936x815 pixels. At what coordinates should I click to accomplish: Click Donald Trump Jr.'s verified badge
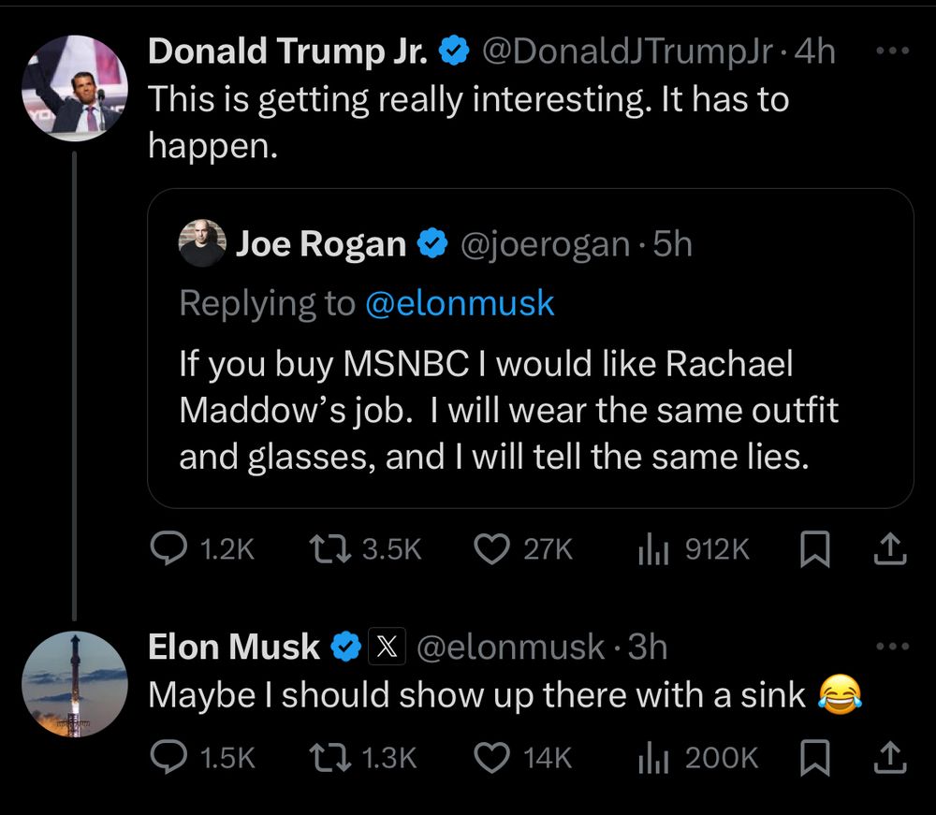(x=452, y=51)
